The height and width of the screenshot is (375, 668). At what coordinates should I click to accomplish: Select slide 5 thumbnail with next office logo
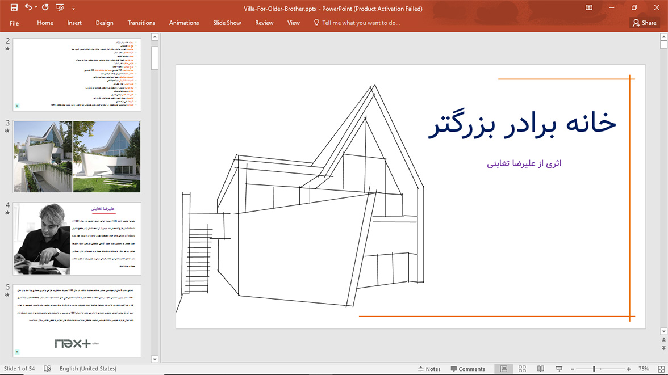pyautogui.click(x=77, y=321)
